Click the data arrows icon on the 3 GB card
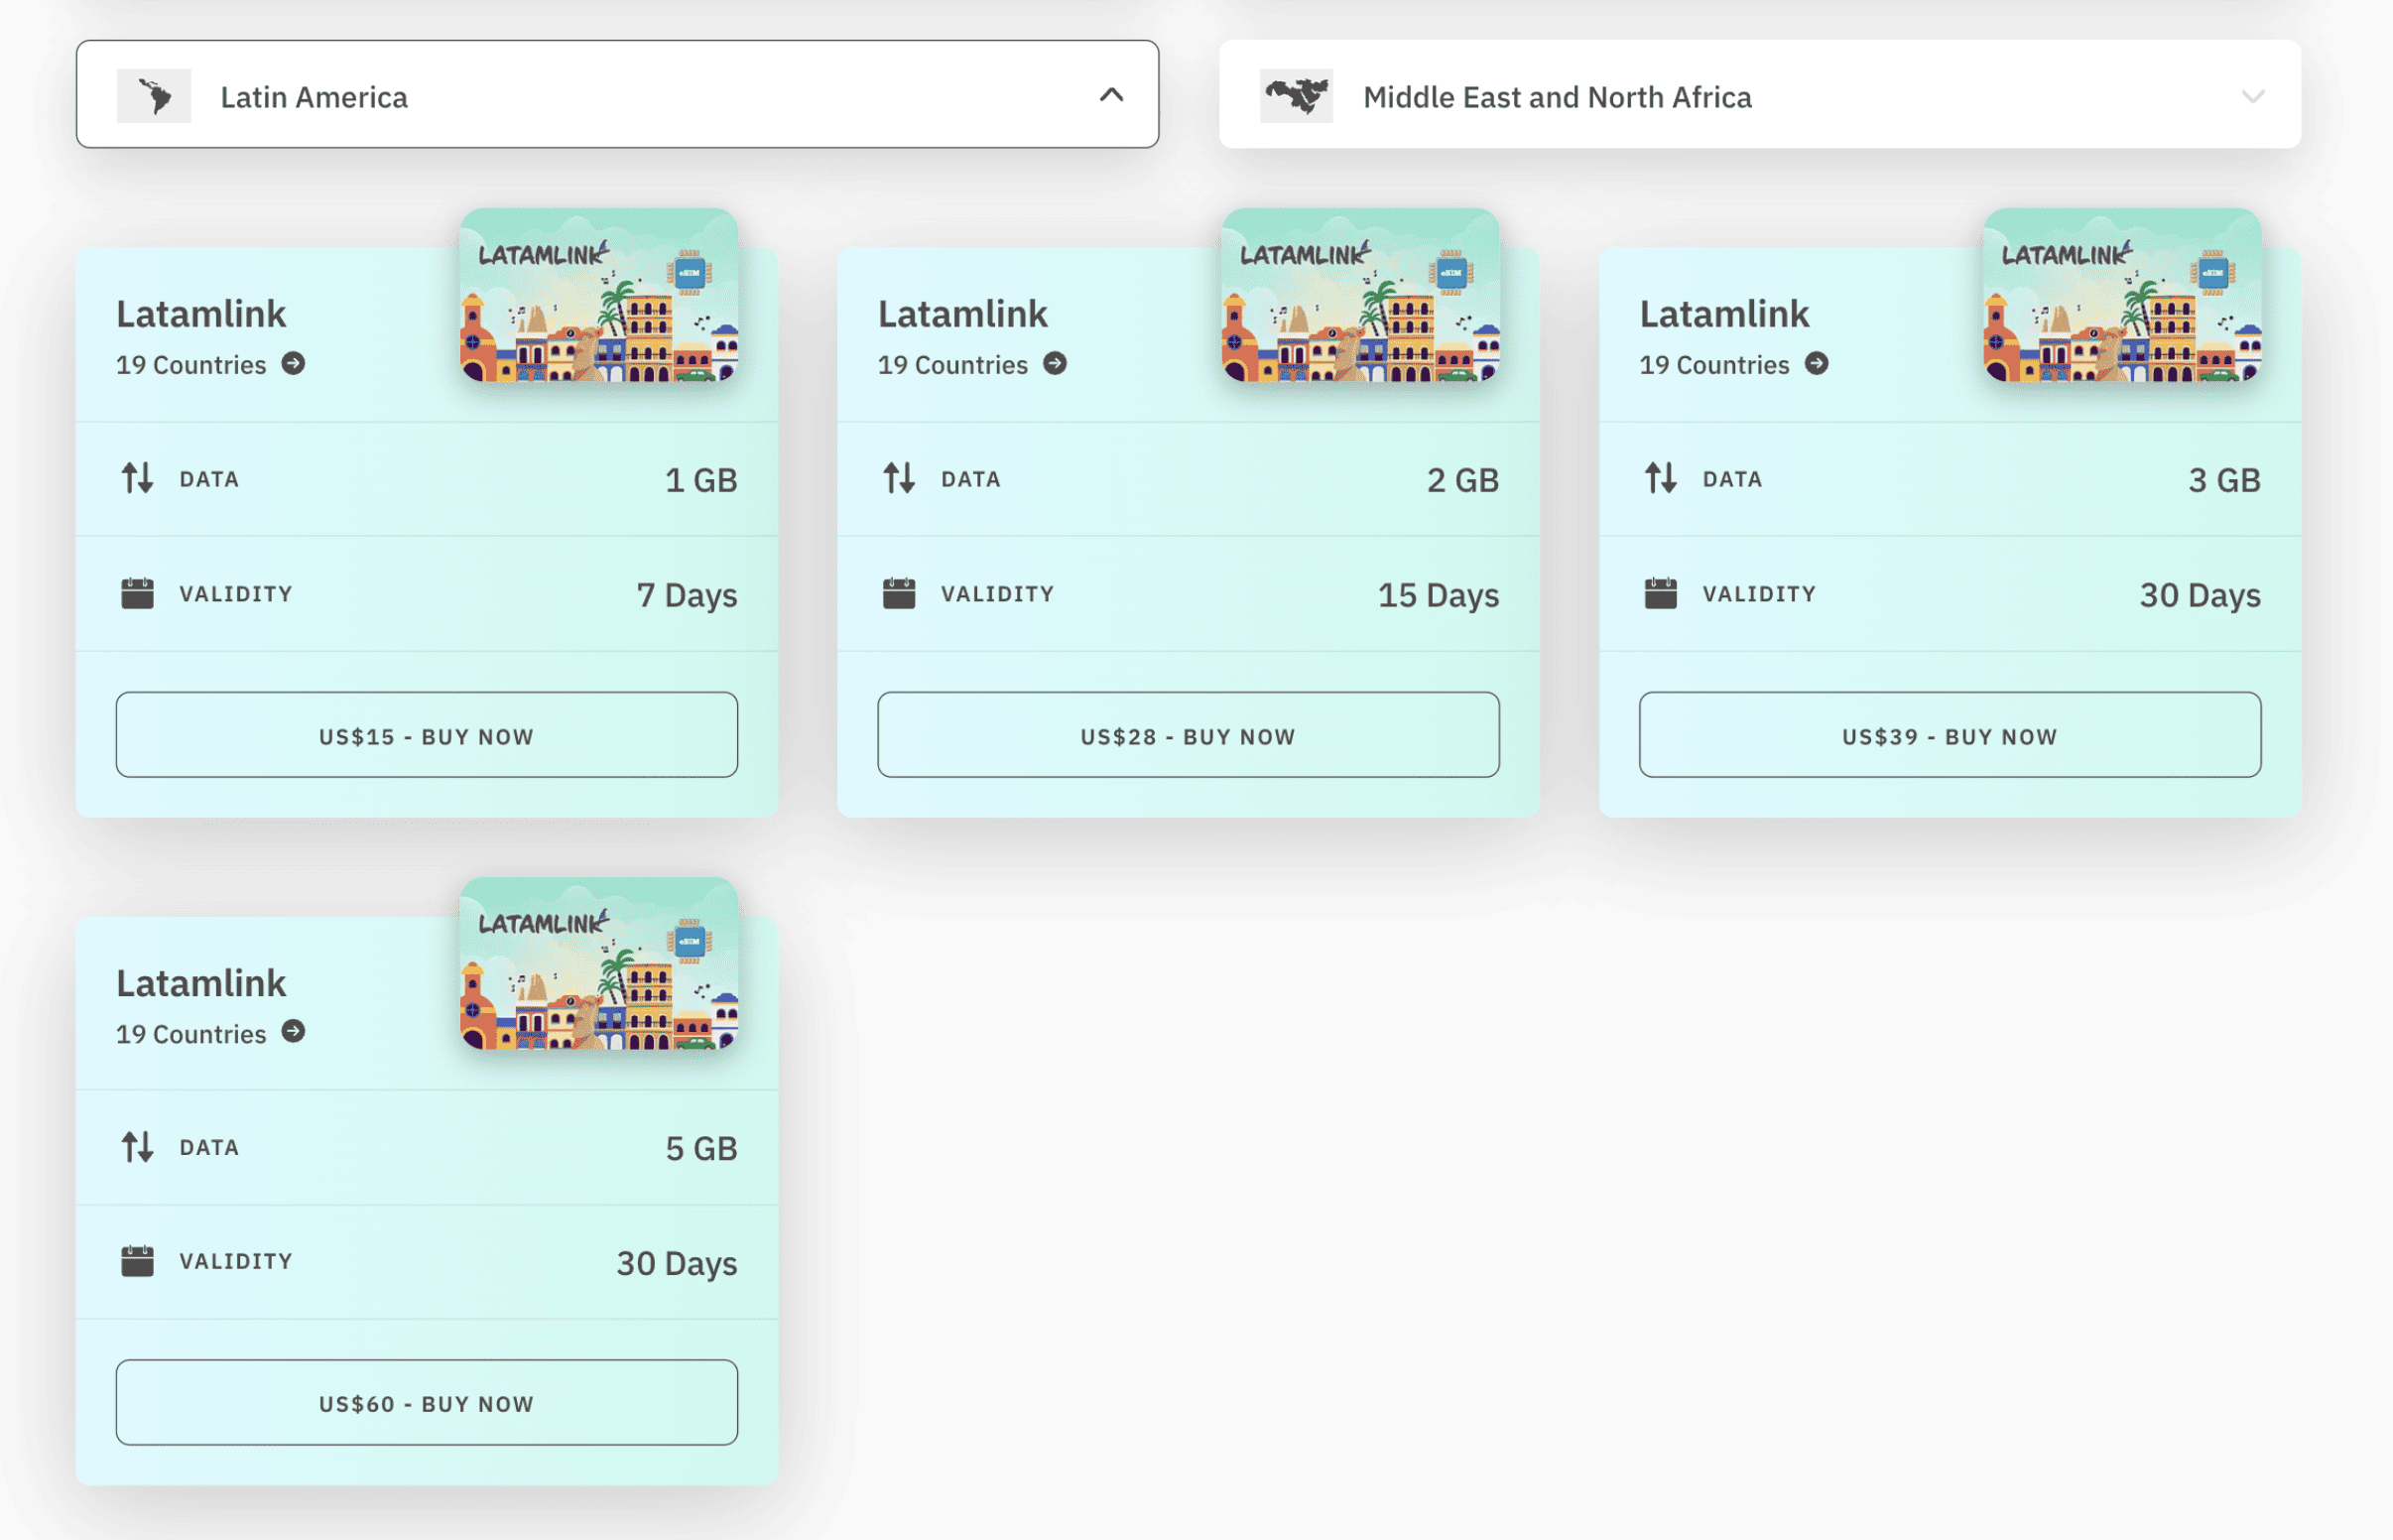2393x1540 pixels. pyautogui.click(x=1660, y=478)
